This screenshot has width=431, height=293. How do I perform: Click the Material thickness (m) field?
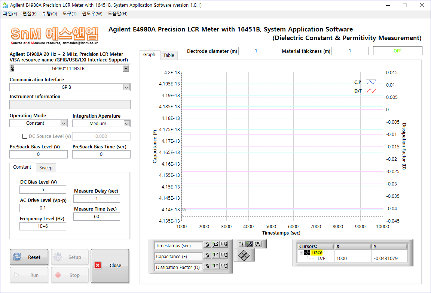350,51
